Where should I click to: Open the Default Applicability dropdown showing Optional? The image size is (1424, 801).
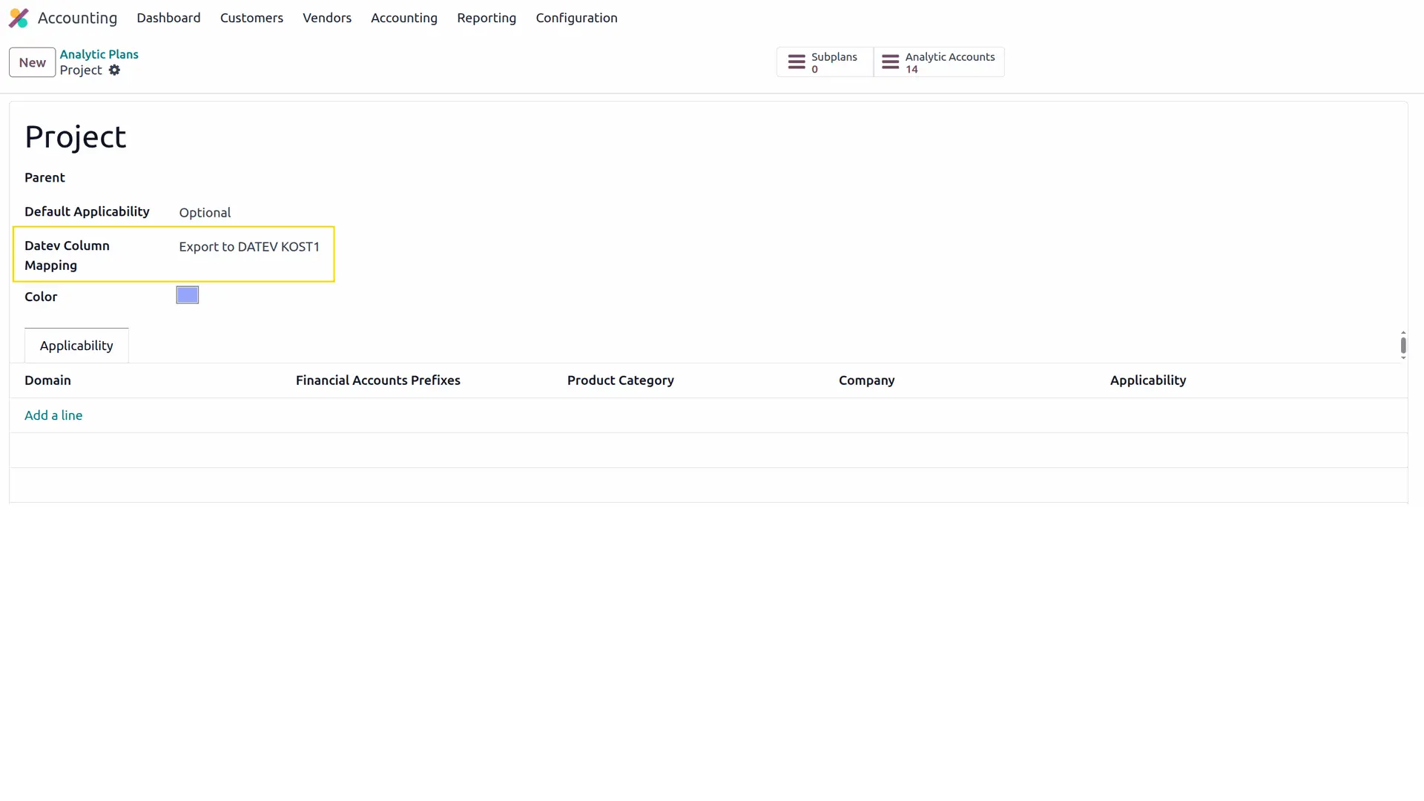pyautogui.click(x=205, y=213)
